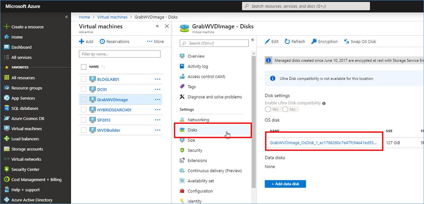Click the Refresh circular arrow icon
This screenshot has height=204, width=424.
coord(287,41)
